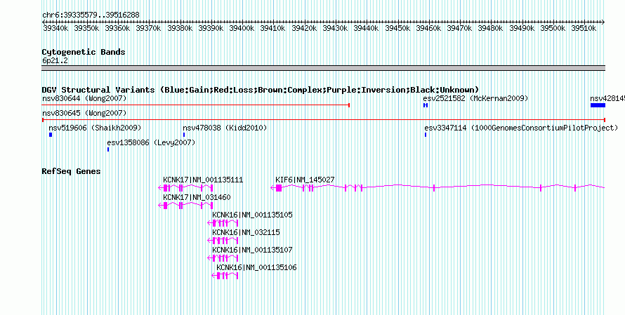Click the KCNK16 NM_001135105 gene model glyph
This screenshot has height=315, width=625.
(223, 223)
